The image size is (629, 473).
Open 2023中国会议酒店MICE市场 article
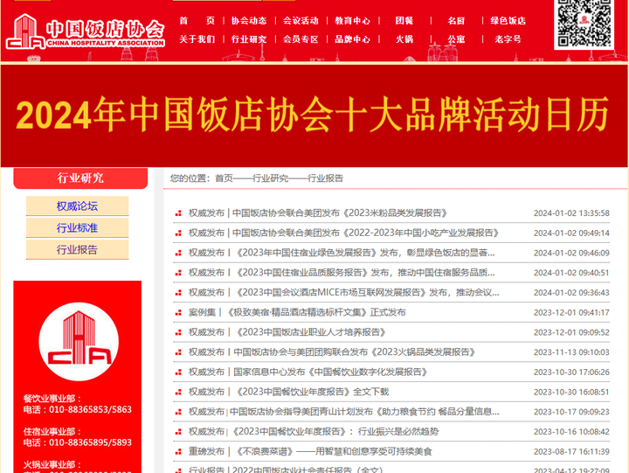(x=344, y=292)
